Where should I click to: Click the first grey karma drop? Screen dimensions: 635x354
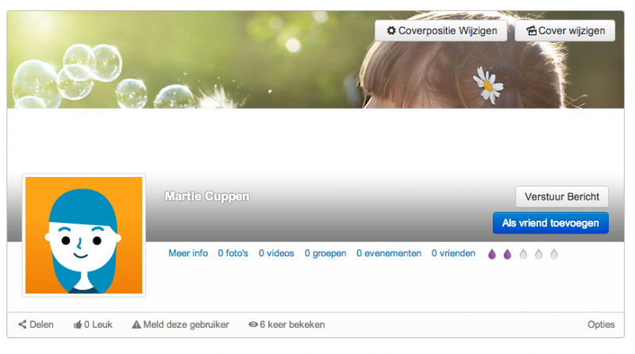pos(523,254)
